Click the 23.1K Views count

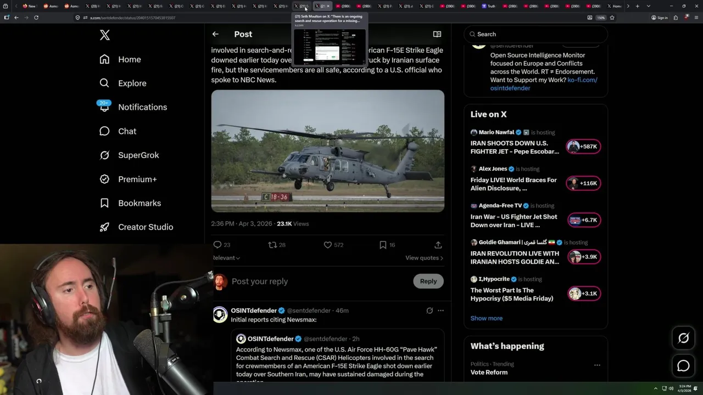point(293,224)
